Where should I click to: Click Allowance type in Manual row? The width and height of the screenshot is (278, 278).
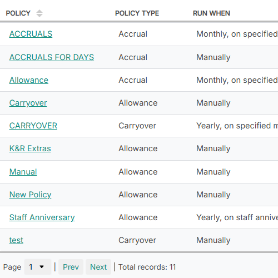click(x=138, y=172)
